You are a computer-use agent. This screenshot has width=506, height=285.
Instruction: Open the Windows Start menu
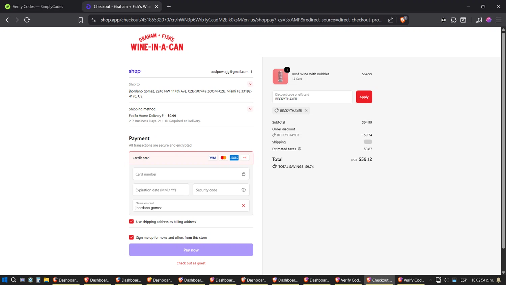point(4,280)
